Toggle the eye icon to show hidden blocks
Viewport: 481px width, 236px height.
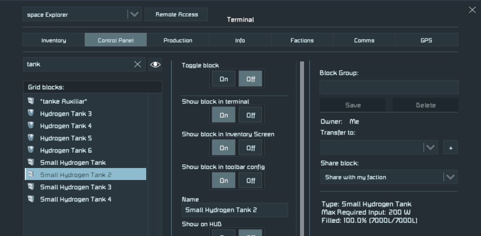155,64
